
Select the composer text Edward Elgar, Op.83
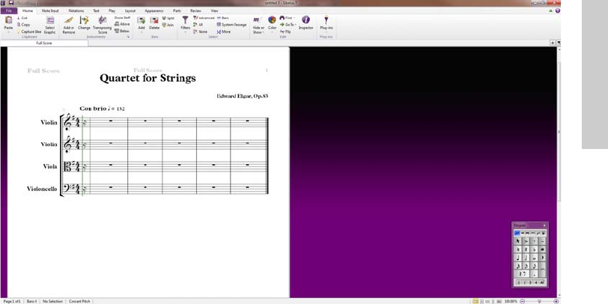(243, 96)
